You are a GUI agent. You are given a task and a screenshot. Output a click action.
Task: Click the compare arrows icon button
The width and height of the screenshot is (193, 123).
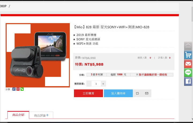pyautogui.click(x=137, y=93)
